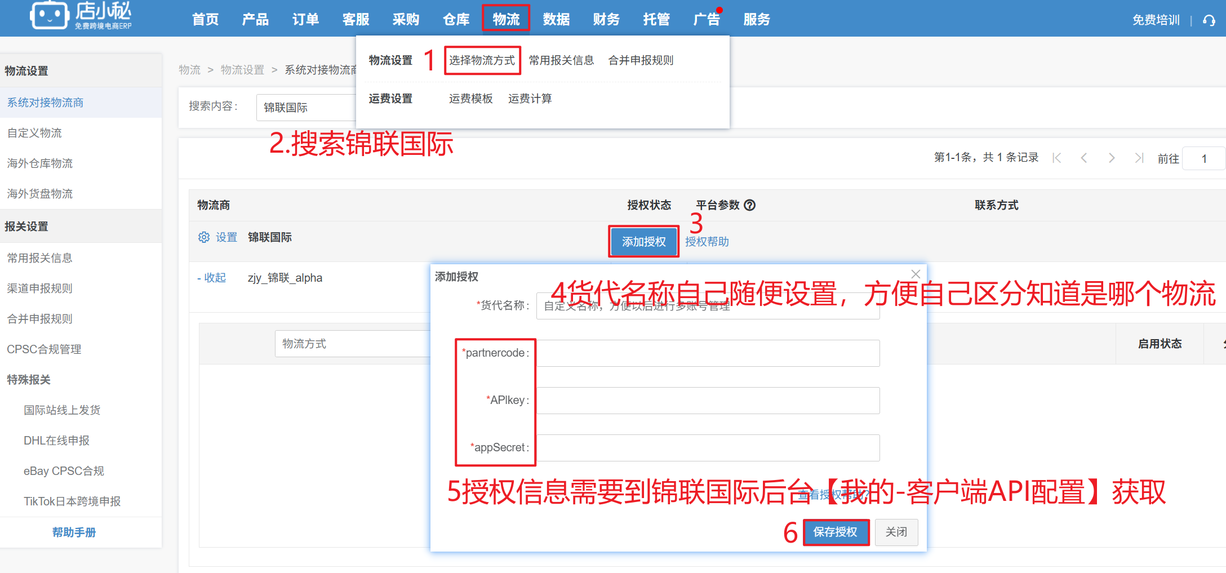This screenshot has width=1226, height=573.
Task: Choose 运费模板 in the dropdown menu
Action: pyautogui.click(x=470, y=99)
